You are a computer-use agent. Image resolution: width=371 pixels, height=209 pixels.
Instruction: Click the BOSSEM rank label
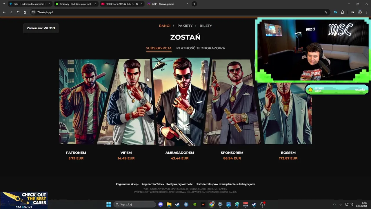pos(288,153)
